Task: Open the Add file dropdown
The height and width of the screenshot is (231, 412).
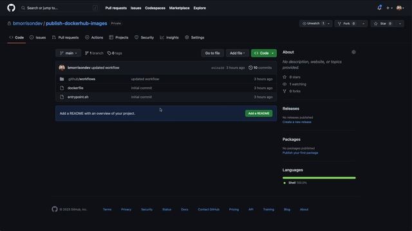Action: pyautogui.click(x=238, y=53)
